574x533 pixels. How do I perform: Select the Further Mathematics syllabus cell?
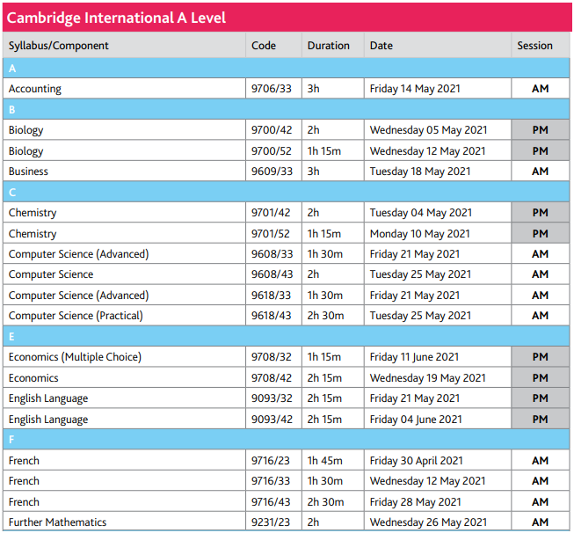tap(57, 522)
